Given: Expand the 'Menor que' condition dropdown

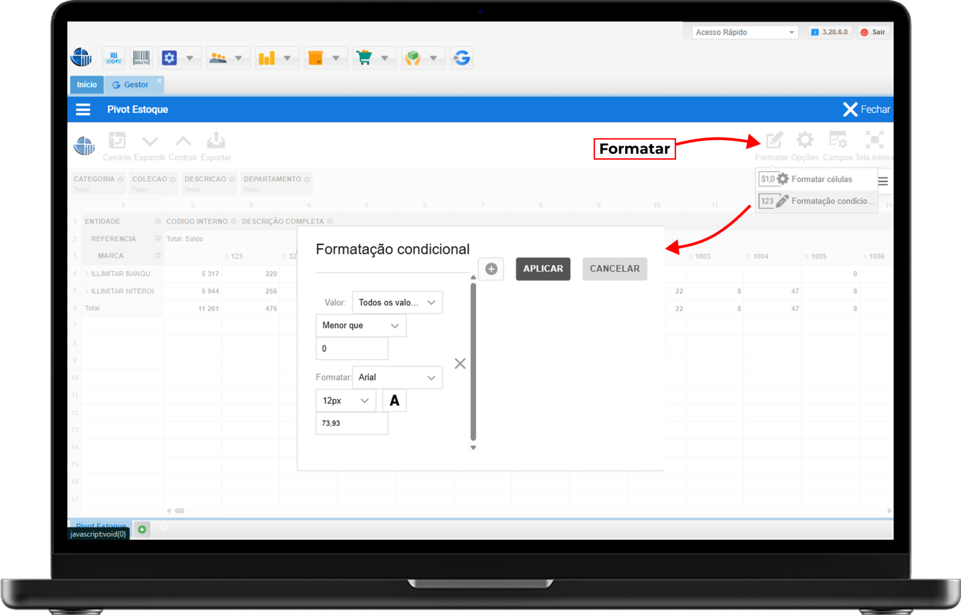Looking at the screenshot, I should 360,325.
